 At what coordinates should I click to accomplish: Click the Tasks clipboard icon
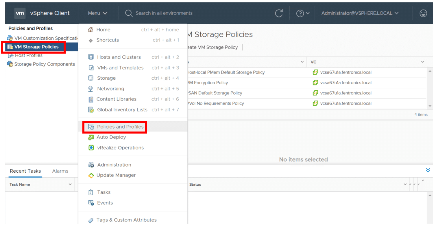click(x=91, y=192)
